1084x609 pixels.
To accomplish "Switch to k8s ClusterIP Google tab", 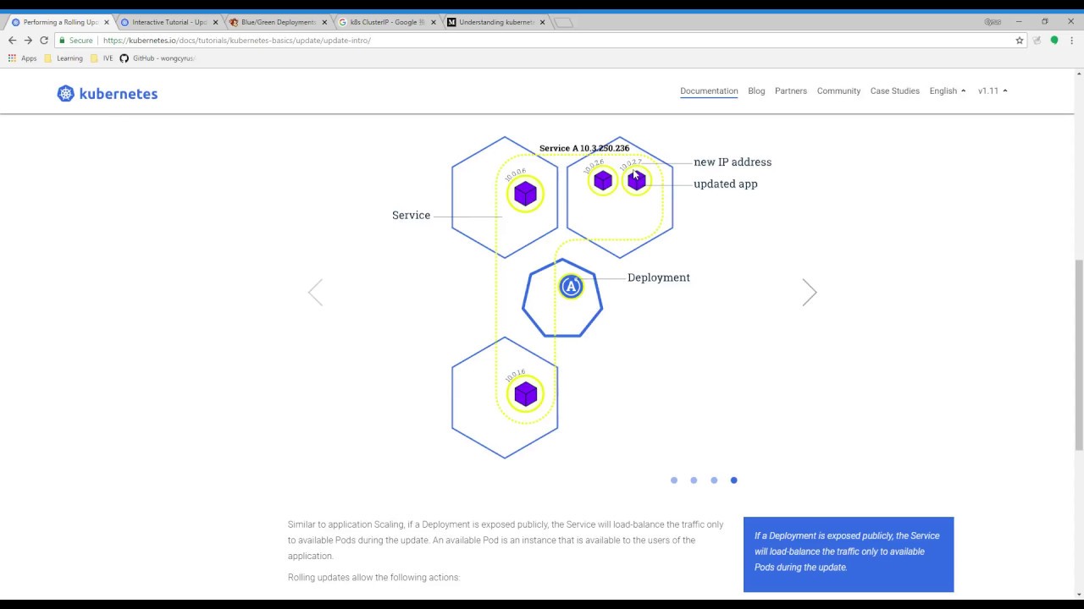I will coord(385,23).
